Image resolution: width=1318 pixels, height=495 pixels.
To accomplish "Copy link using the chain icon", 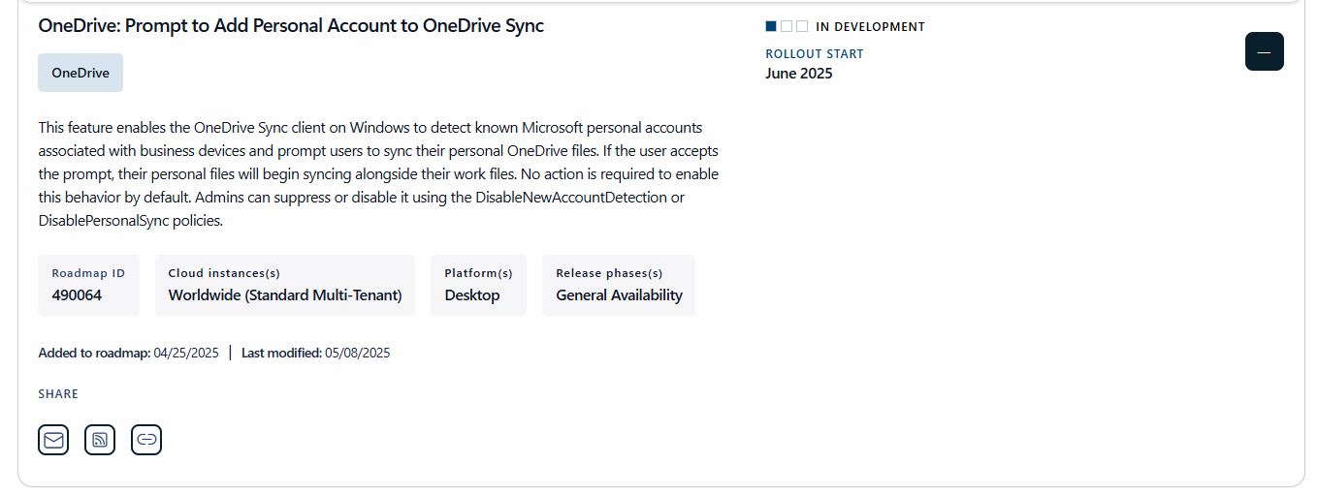I will coord(146,440).
